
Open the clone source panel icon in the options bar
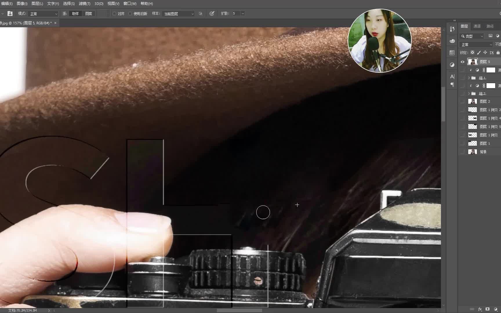10,13
